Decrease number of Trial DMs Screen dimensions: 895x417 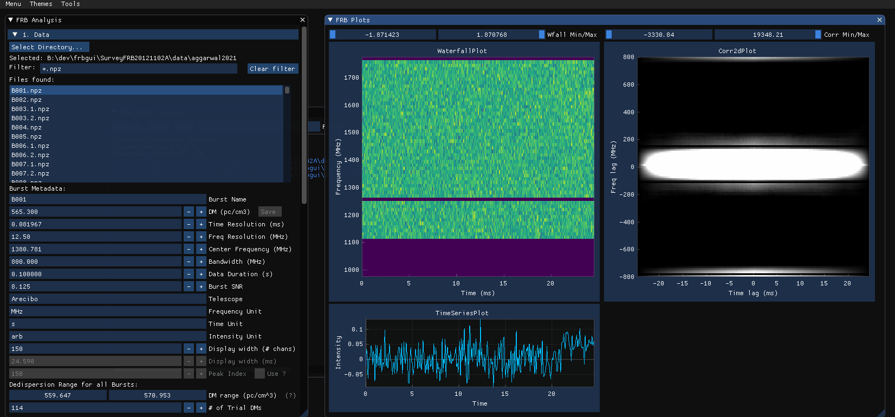[189, 408]
